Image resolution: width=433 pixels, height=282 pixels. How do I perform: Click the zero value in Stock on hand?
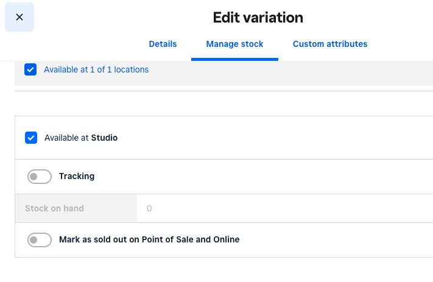pos(149,208)
